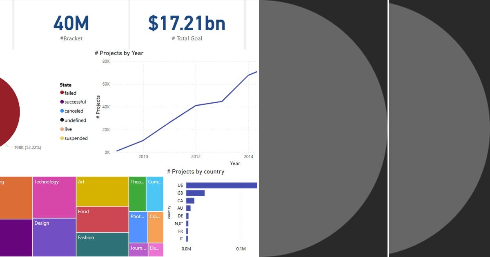Highlight the GB bar in country chart
Image resolution: width=490 pixels, height=257 pixels.
click(x=195, y=193)
